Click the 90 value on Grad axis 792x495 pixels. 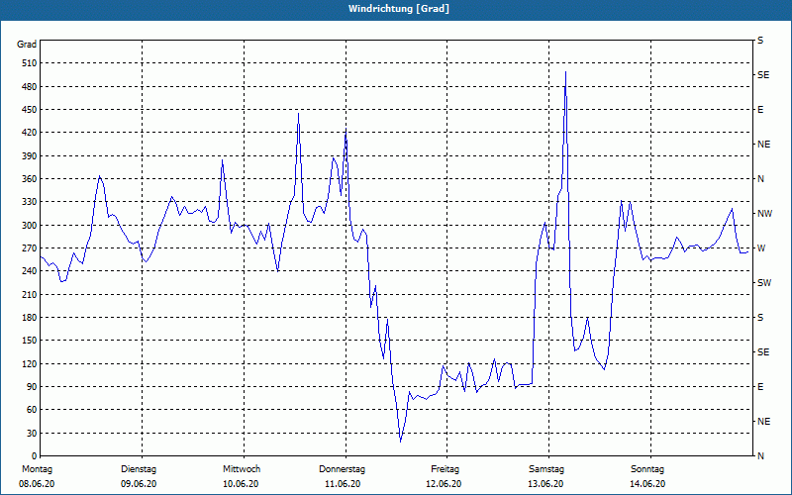tap(32, 387)
